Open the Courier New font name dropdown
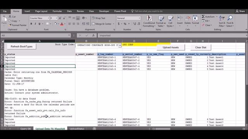The width and height of the screenshot is (248, 139). coord(48,18)
